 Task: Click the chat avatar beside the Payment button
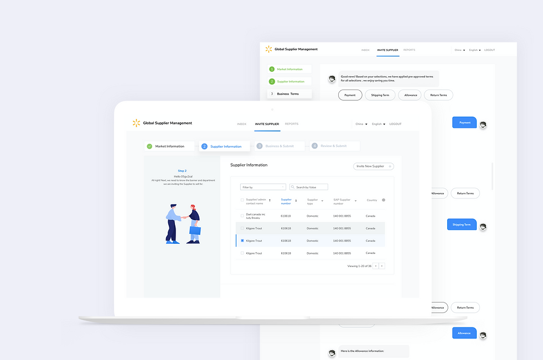483,125
